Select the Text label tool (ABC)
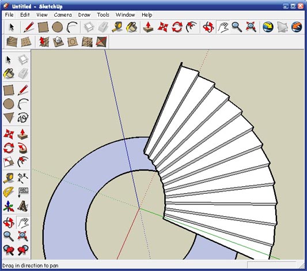Viewport: 307px width, 271px height. (x=23, y=192)
